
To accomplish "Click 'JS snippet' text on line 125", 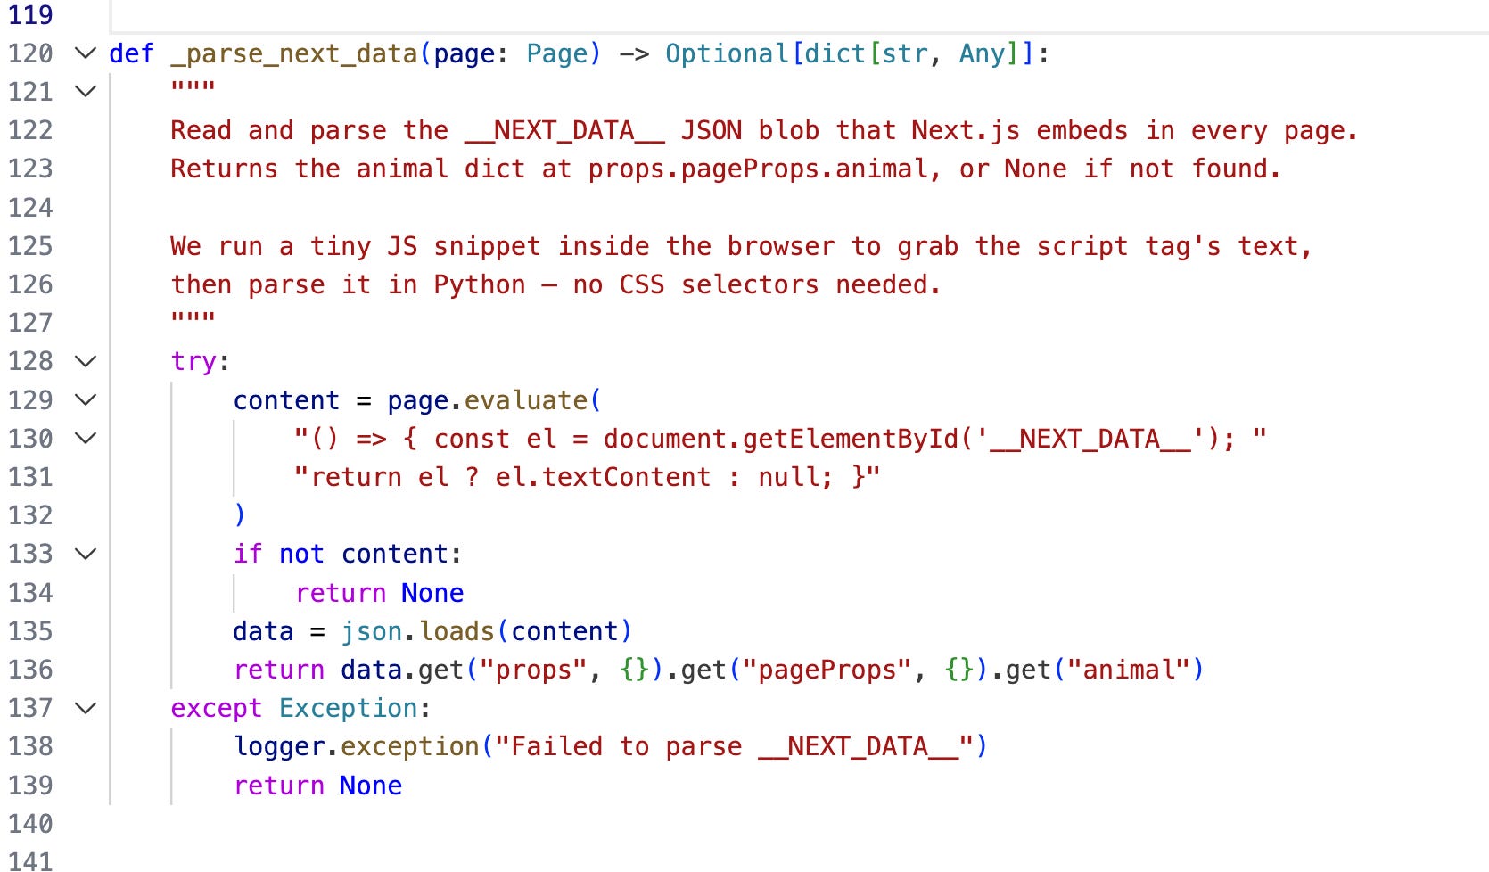I will click(464, 246).
